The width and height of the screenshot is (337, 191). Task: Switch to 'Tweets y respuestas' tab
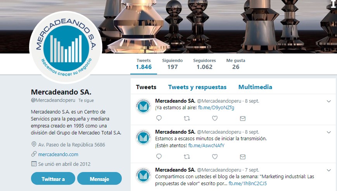tap(197, 87)
